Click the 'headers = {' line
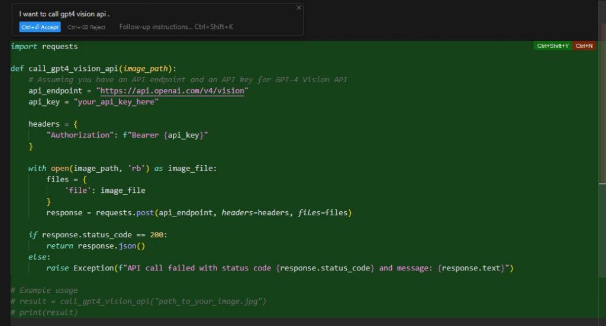The image size is (606, 326). click(x=53, y=124)
